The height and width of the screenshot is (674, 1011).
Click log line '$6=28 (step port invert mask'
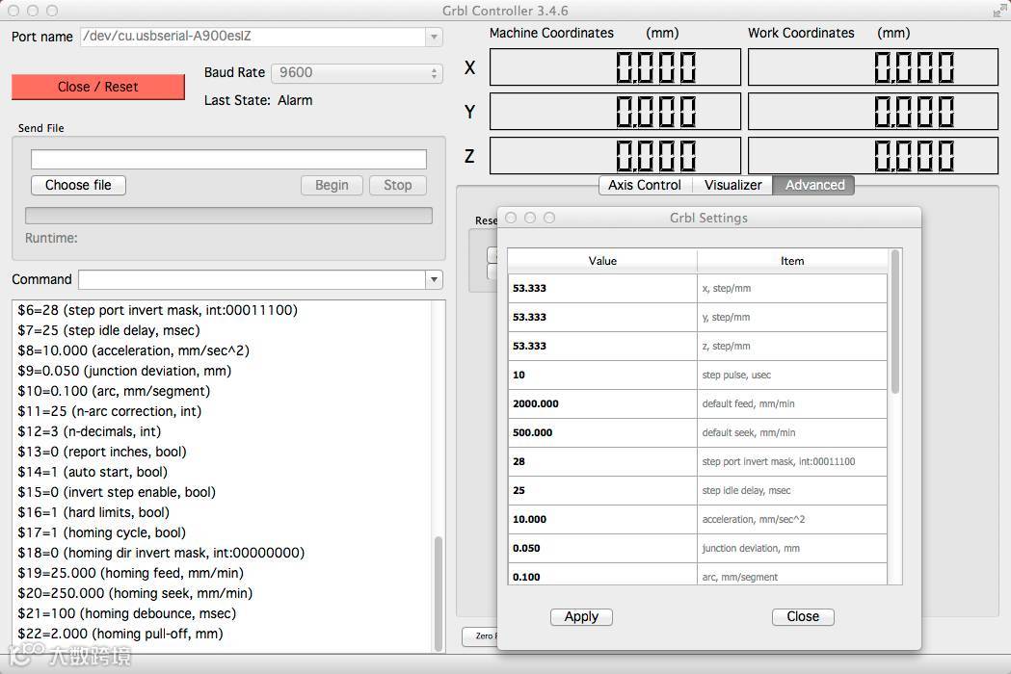pos(157,311)
